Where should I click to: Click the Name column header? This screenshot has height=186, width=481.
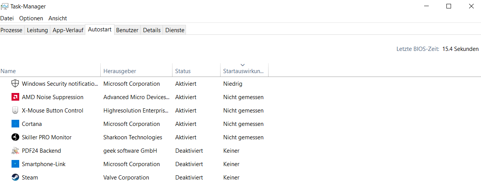coord(8,71)
